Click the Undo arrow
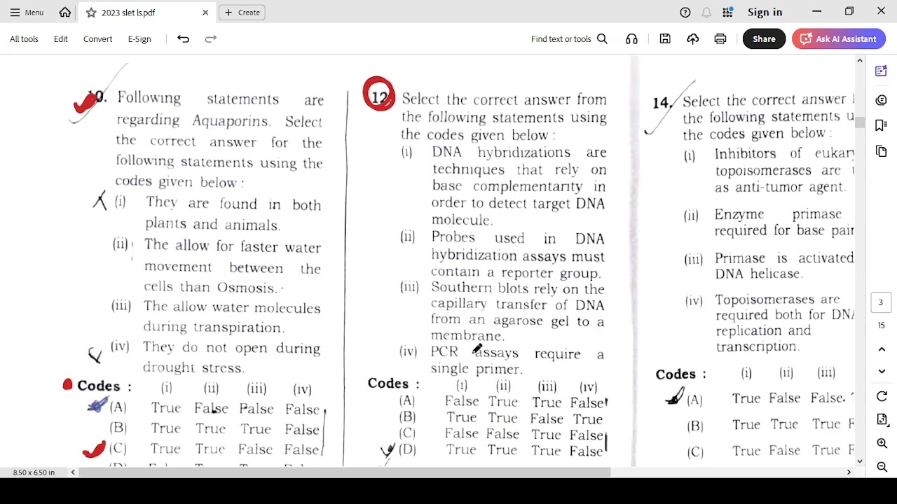This screenshot has height=504, width=897. pyautogui.click(x=183, y=39)
